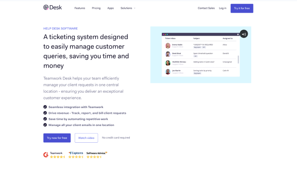Go to the Pricing page
The height and width of the screenshot is (173, 297).
pyautogui.click(x=96, y=8)
